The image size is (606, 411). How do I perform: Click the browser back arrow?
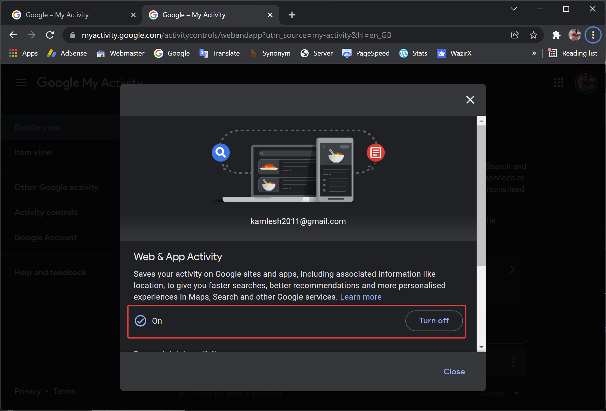pyautogui.click(x=13, y=35)
